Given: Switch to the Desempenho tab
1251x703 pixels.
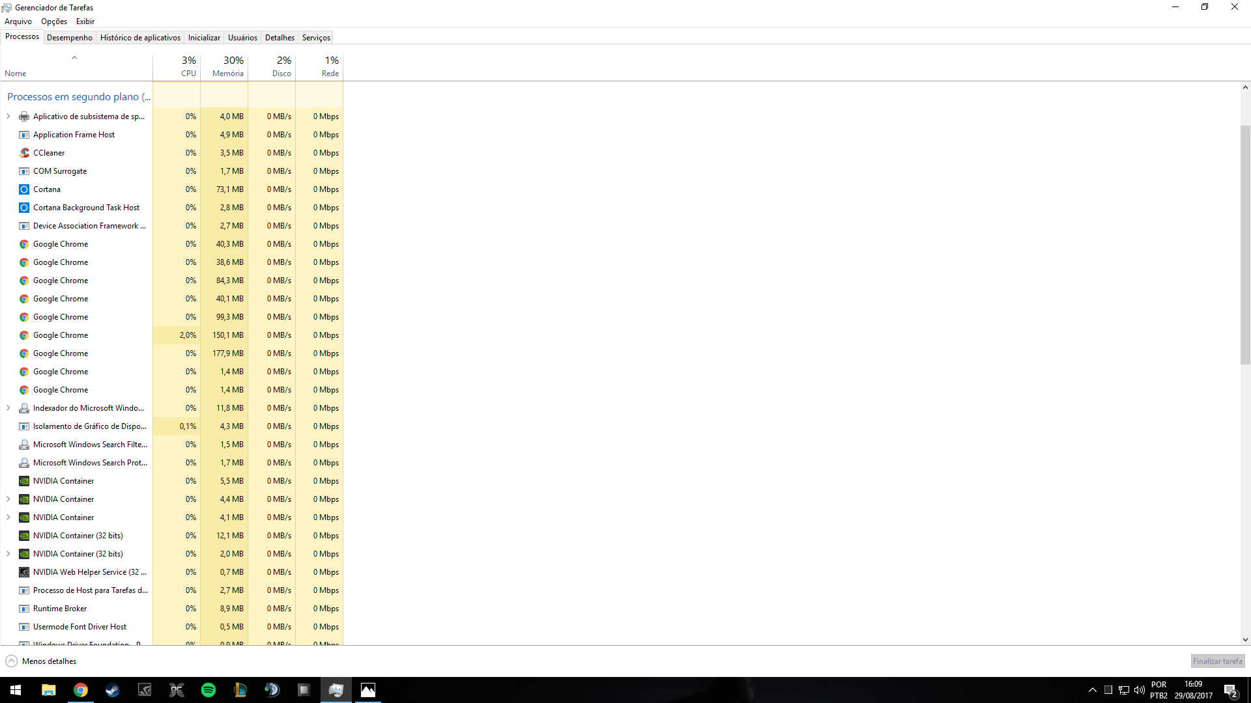Looking at the screenshot, I should click(70, 38).
